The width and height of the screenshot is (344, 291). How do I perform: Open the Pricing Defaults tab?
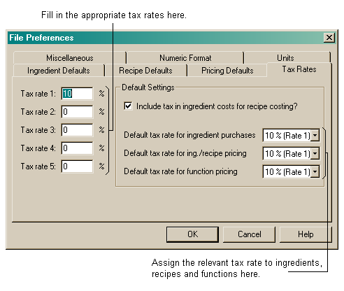227,71
